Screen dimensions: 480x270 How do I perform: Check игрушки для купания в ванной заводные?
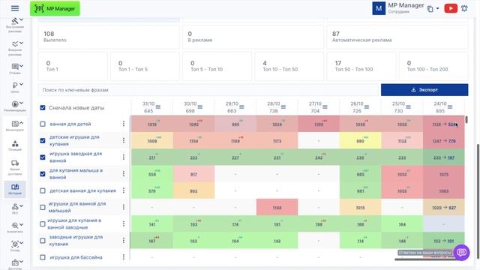pos(43,223)
